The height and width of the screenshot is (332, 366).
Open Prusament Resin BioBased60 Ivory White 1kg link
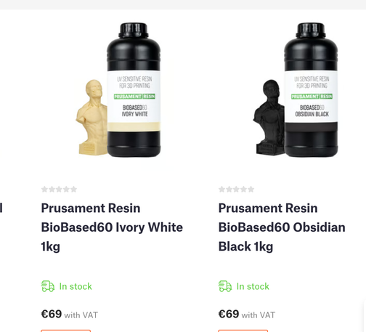point(112,227)
